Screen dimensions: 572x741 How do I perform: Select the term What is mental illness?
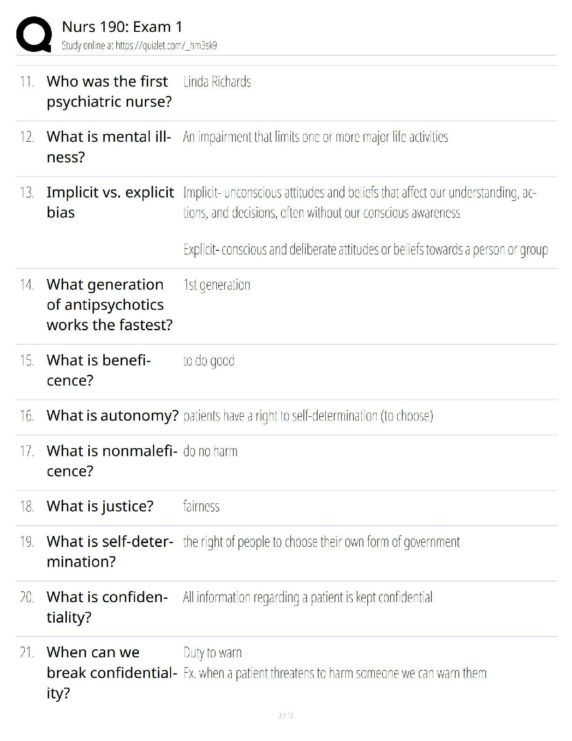(109, 146)
